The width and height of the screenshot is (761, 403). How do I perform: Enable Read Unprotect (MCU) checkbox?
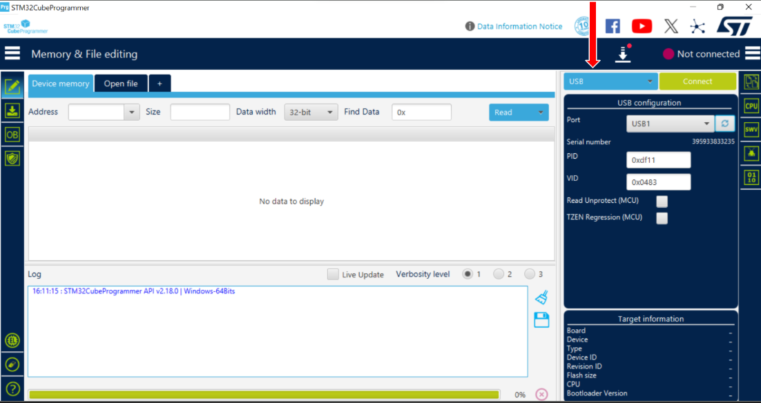tap(662, 201)
